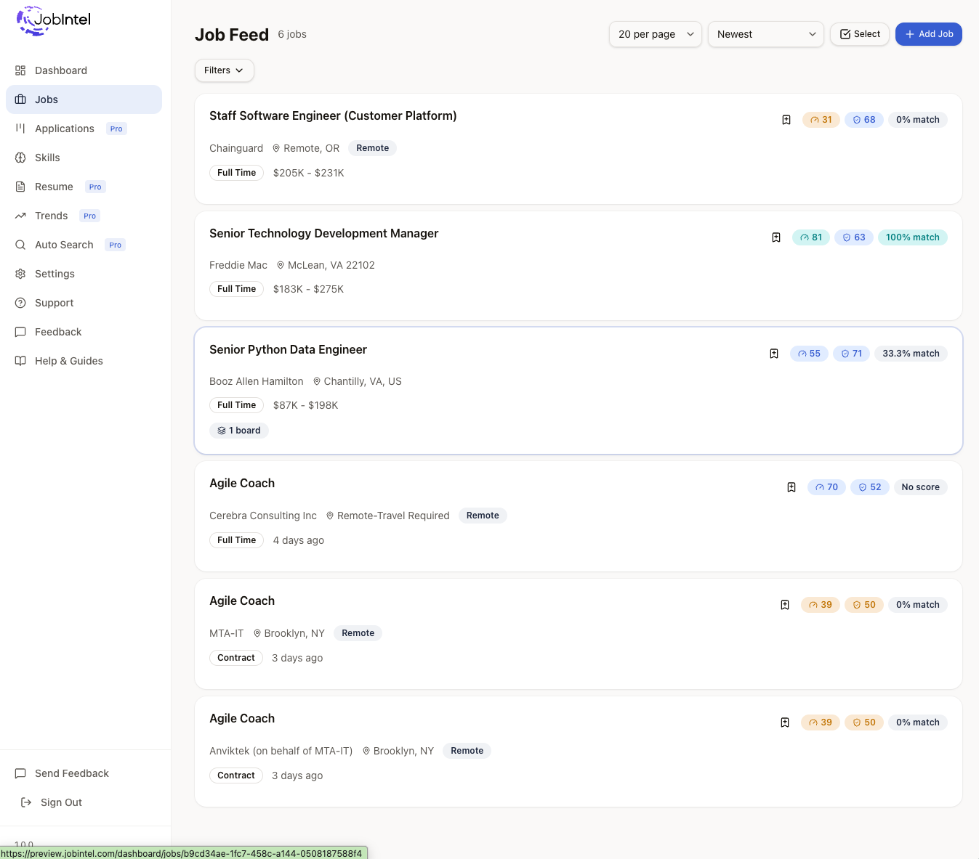Click the 68 shield score badge

864,120
